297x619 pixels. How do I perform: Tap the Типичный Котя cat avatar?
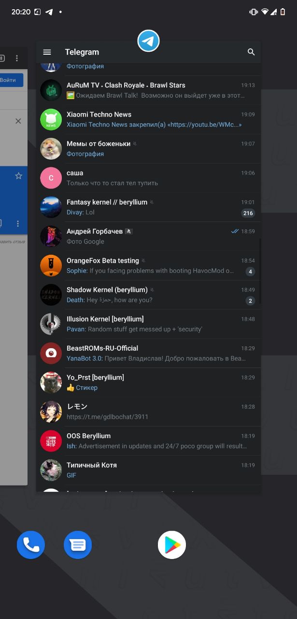coord(51,470)
